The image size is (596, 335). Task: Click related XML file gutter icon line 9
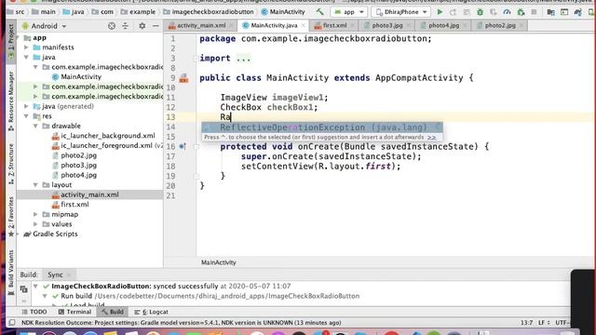coord(183,78)
